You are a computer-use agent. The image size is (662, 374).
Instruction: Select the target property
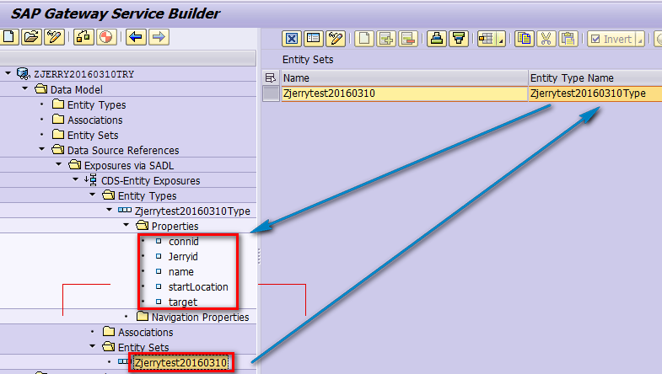coord(183,302)
